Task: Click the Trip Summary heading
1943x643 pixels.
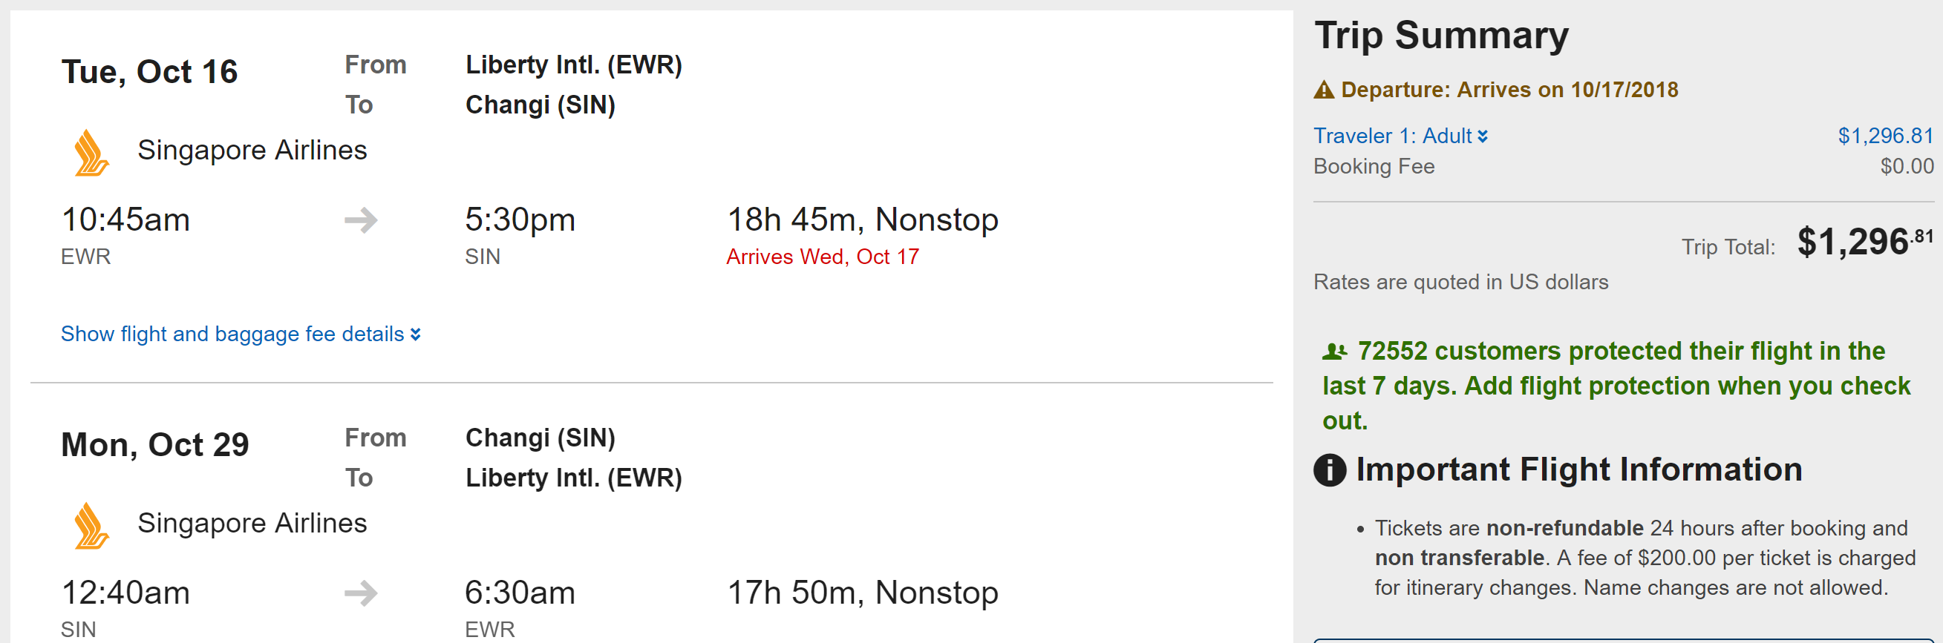Action: (1440, 36)
